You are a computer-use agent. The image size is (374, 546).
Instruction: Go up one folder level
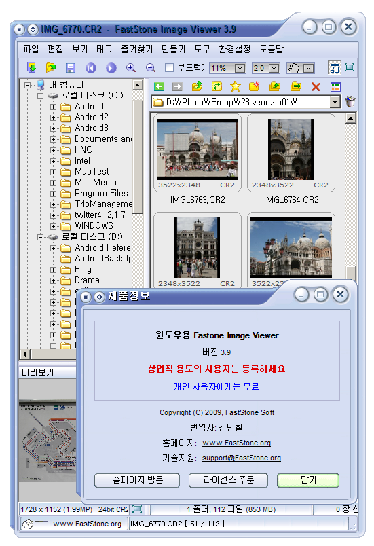click(198, 86)
